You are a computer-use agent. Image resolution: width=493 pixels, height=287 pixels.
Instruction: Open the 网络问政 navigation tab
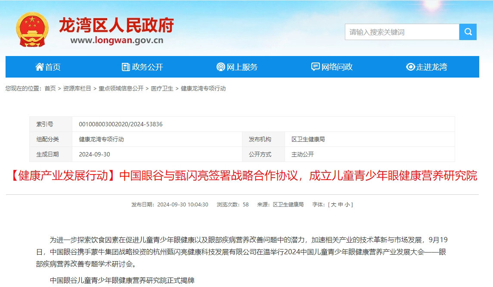(332, 67)
